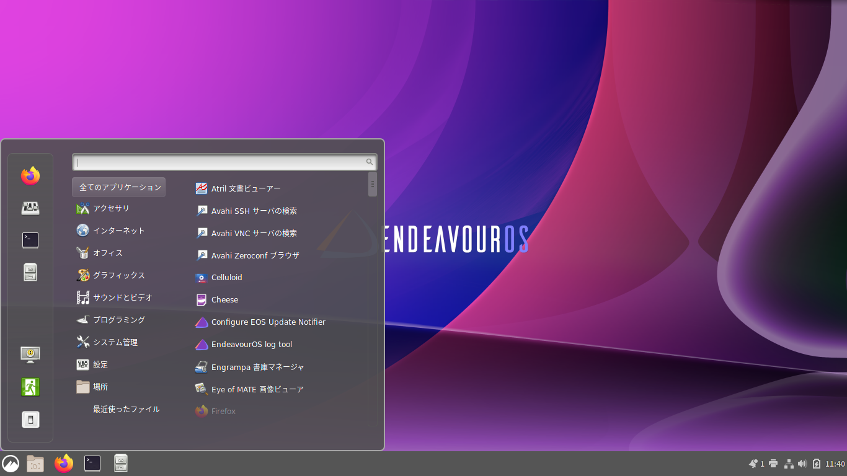The width and height of the screenshot is (847, 476).
Task: Select 全てのアプリケーション category
Action: [119, 187]
